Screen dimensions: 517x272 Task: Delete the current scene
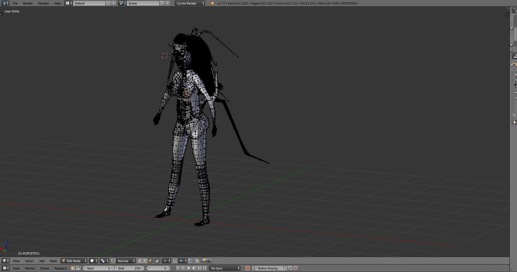click(167, 3)
